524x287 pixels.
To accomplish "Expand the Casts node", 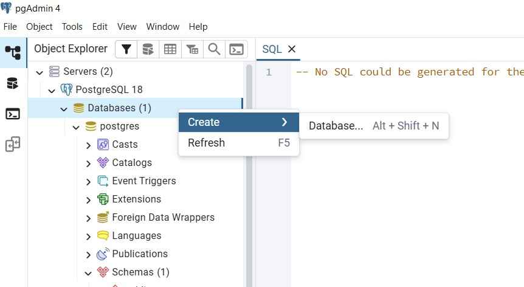I will coord(88,145).
